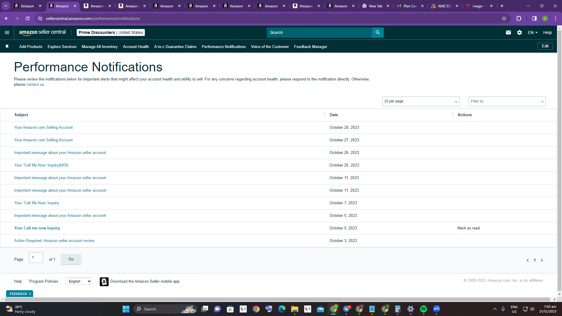This screenshot has height=316, width=562.
Task: Open Microsoft Edge from the taskbar
Action: coord(282,309)
